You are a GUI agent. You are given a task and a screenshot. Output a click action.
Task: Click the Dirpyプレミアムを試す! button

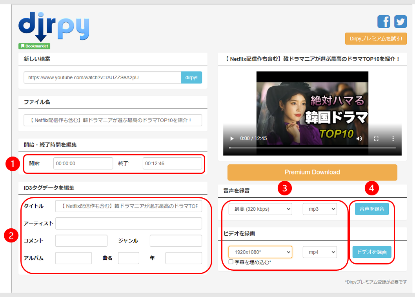(x=376, y=38)
